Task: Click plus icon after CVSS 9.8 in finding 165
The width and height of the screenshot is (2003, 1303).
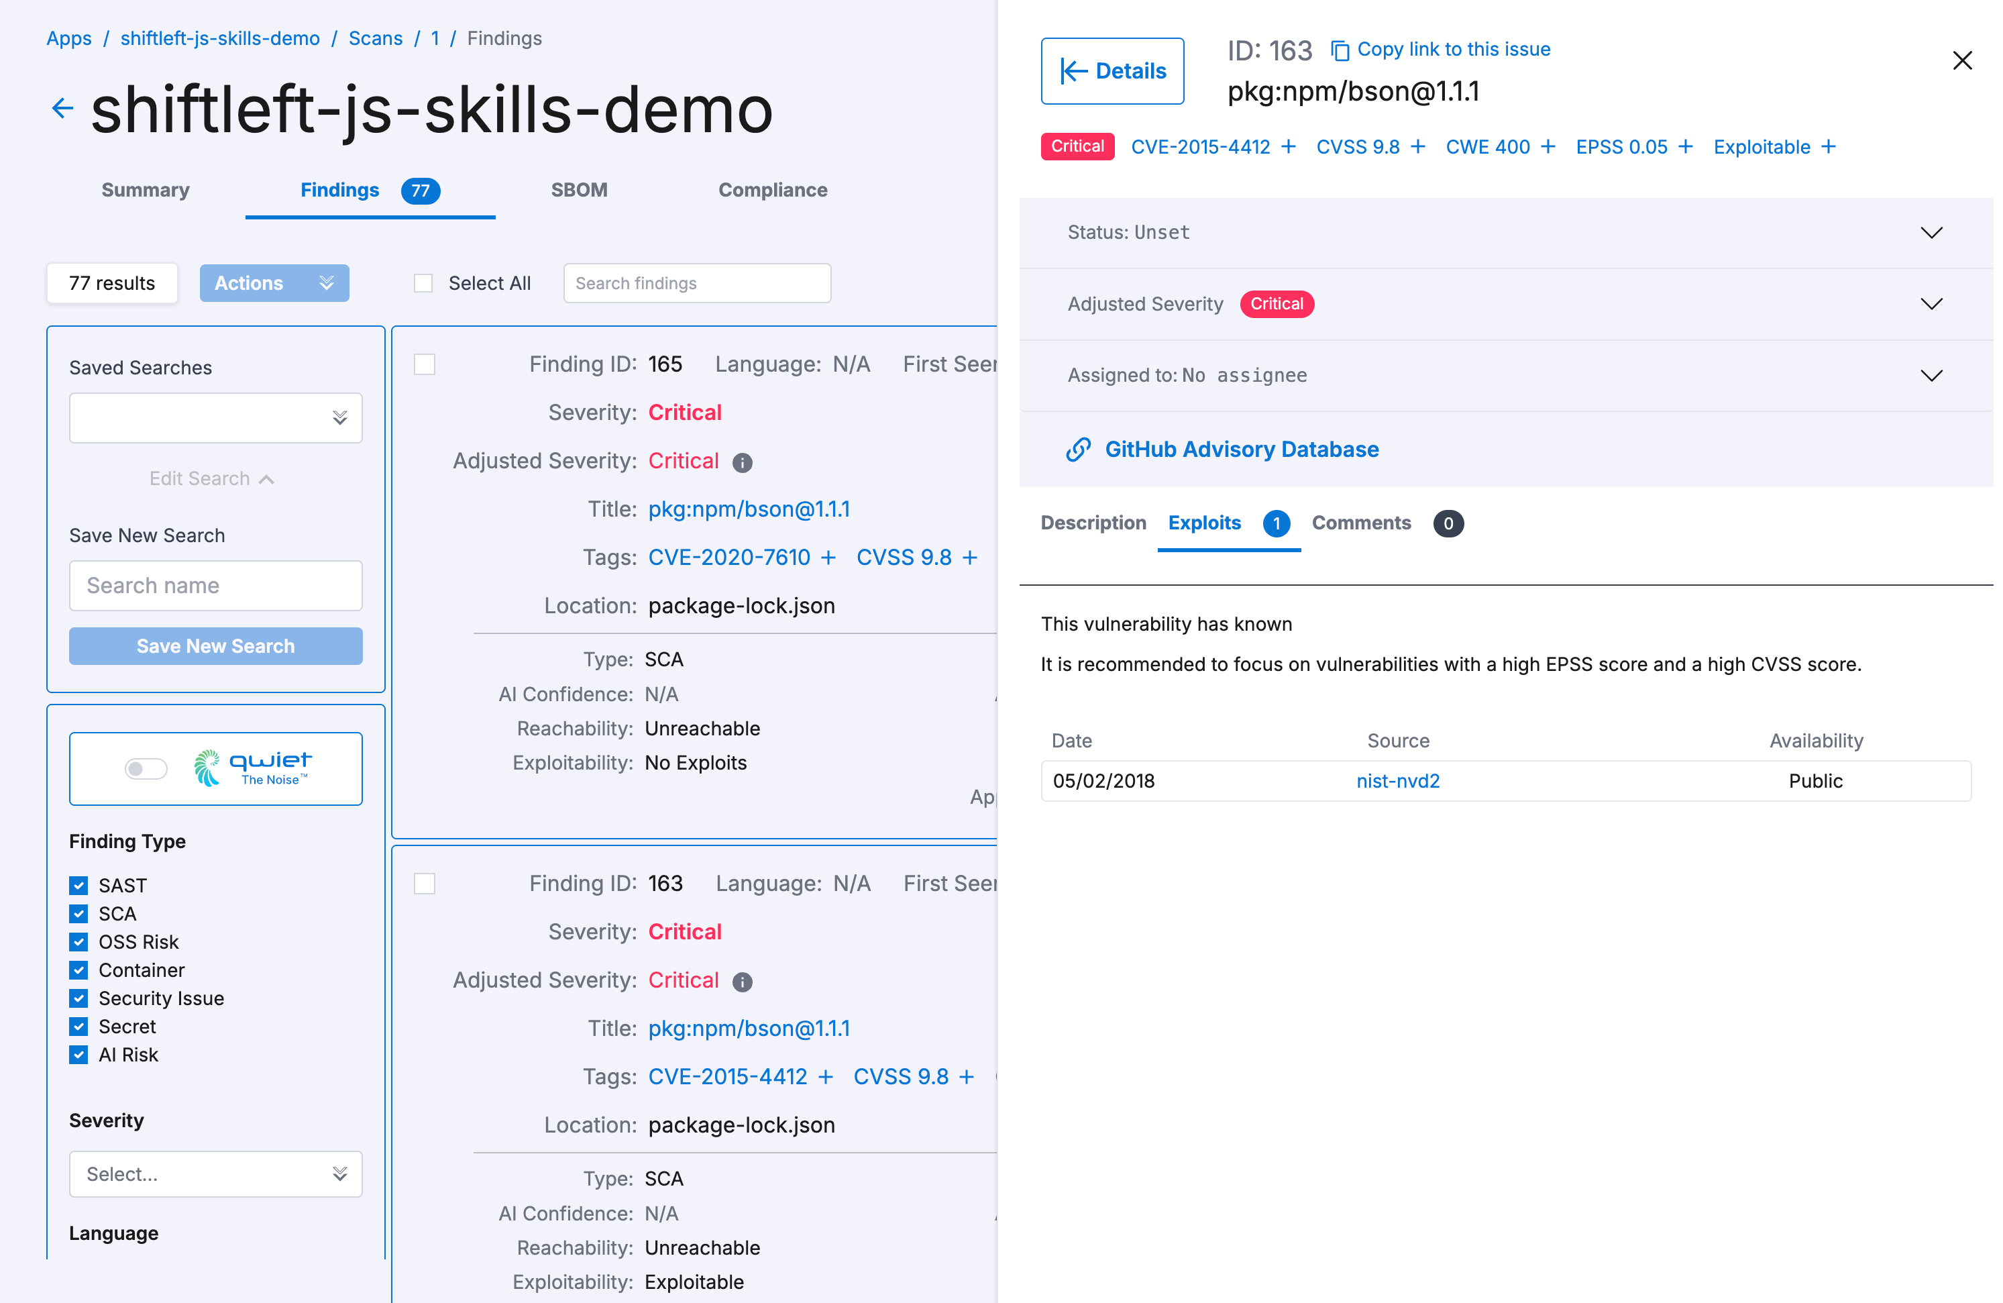Action: tap(969, 558)
